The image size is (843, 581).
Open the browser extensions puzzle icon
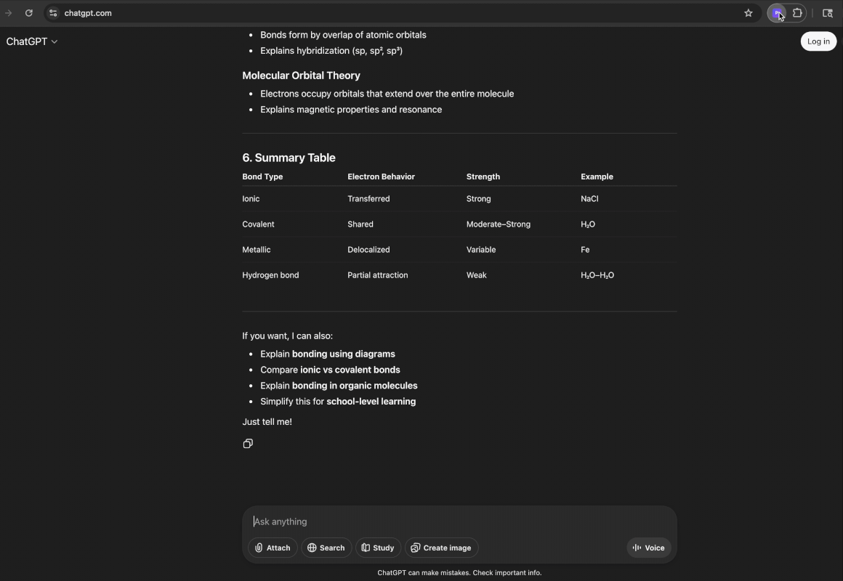(797, 12)
